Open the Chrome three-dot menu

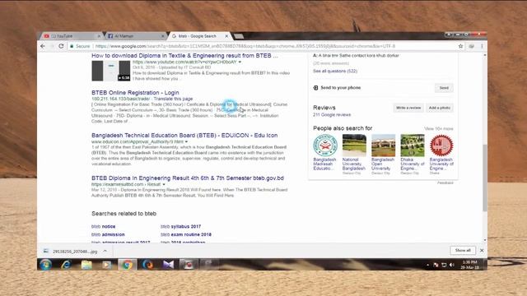(482, 46)
